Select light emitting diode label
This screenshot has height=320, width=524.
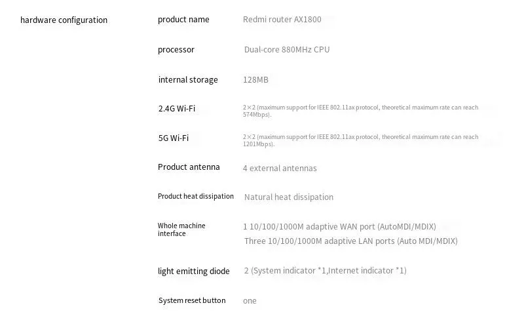click(193, 271)
